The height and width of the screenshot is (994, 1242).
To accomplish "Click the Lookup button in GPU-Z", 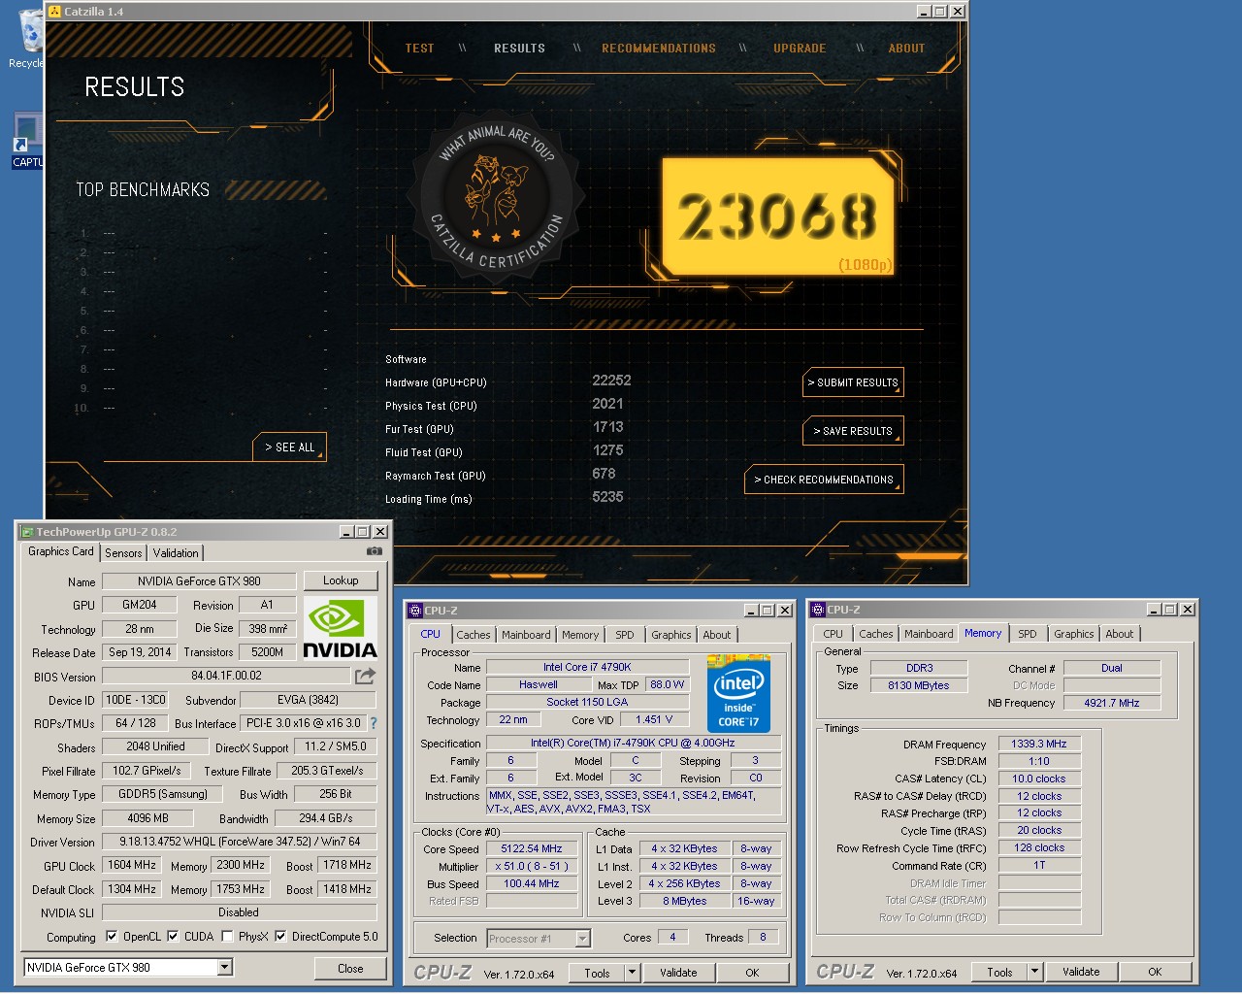I will click(341, 580).
